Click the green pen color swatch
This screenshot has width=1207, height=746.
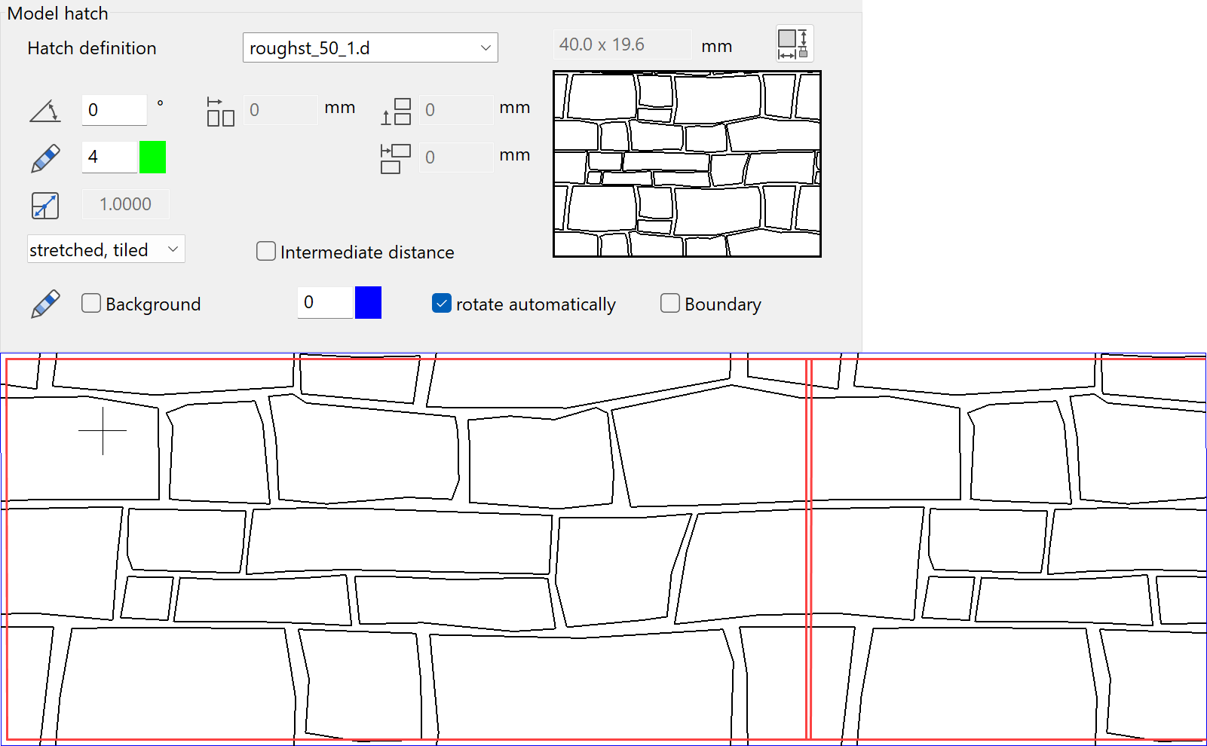coord(152,157)
